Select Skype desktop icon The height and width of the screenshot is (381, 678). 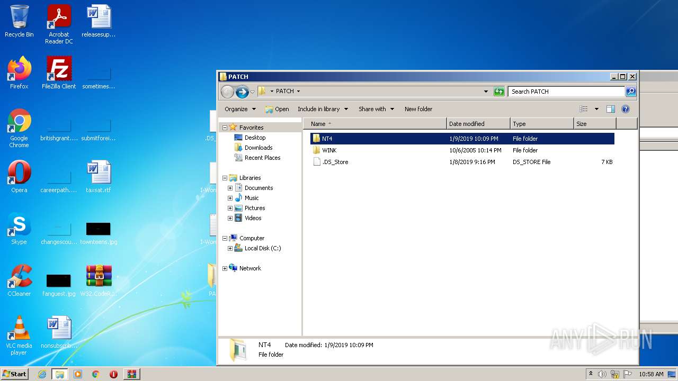tap(19, 229)
